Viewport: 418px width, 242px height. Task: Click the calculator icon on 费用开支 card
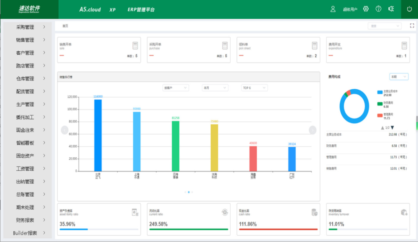pyautogui.click(x=404, y=45)
